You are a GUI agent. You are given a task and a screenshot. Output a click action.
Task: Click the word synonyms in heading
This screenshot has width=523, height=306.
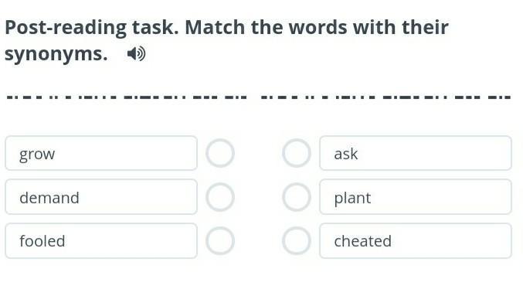pos(56,54)
